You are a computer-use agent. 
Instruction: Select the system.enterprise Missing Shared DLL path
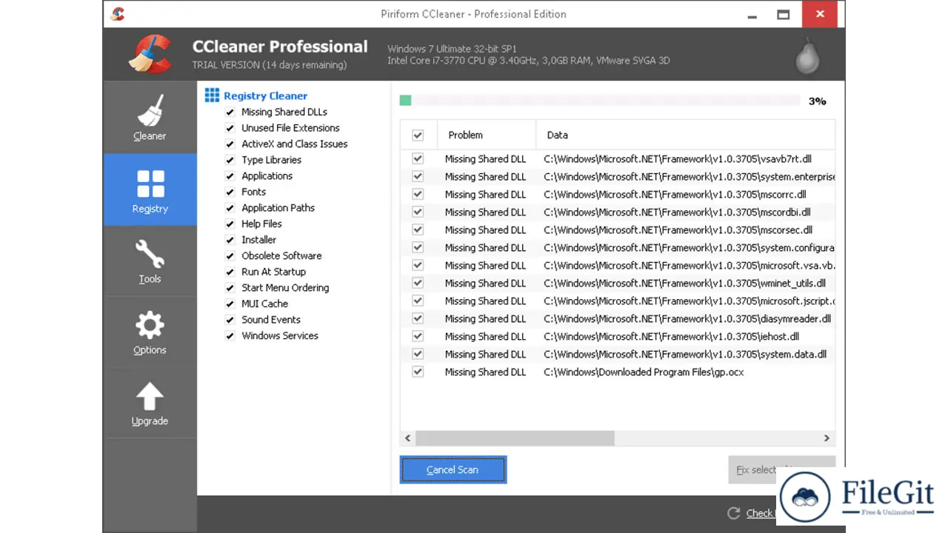point(690,176)
